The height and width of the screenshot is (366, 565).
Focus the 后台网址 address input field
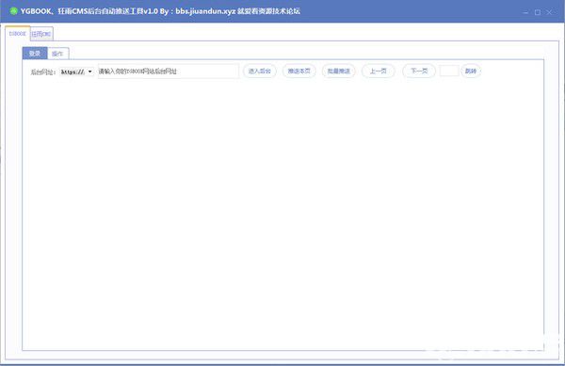(x=168, y=72)
